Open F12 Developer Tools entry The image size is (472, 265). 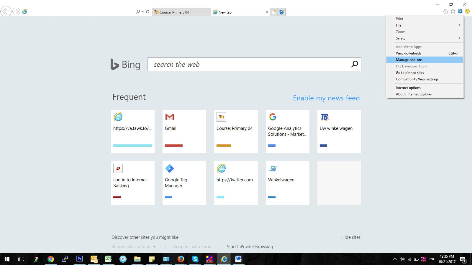(425, 66)
